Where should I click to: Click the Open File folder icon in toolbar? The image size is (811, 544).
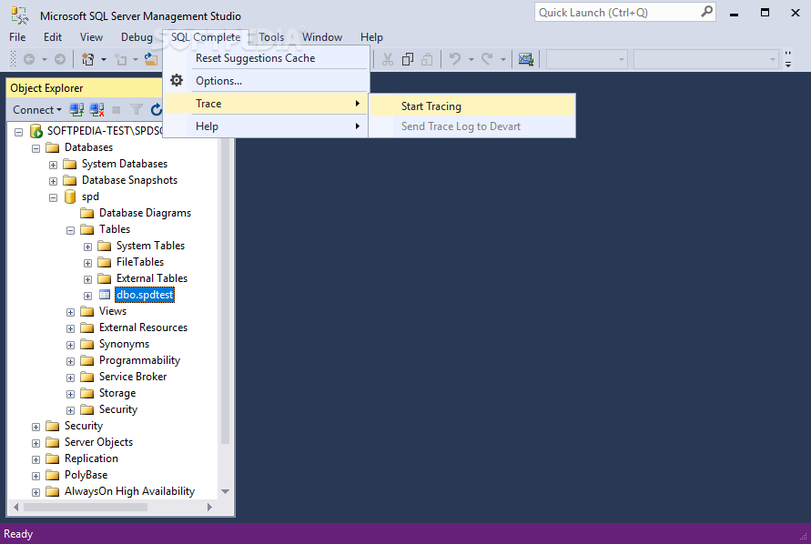click(151, 59)
